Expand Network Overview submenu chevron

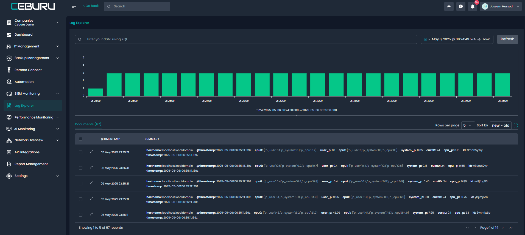(x=57, y=140)
